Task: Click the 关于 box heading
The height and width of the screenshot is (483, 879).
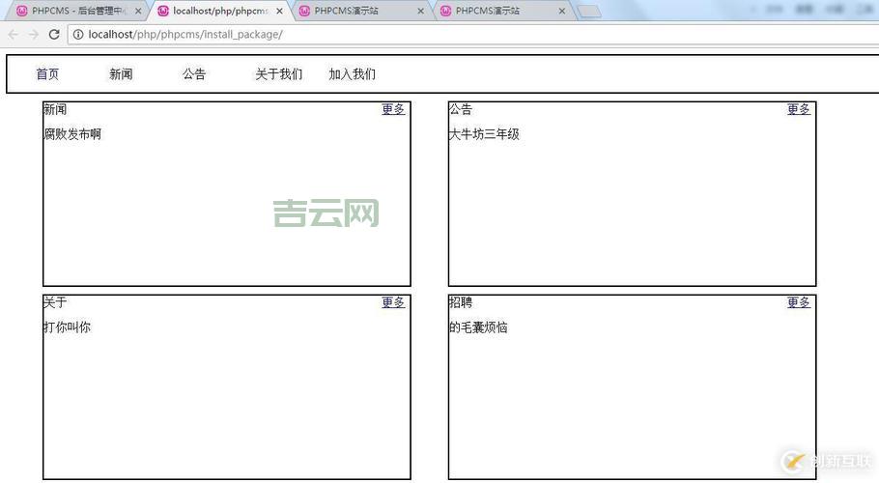Action: [x=55, y=302]
